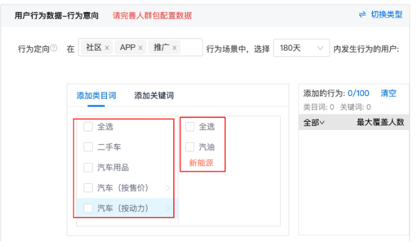Open the 全部 filter dropdown
This screenshot has height=247, width=416.
click(314, 123)
